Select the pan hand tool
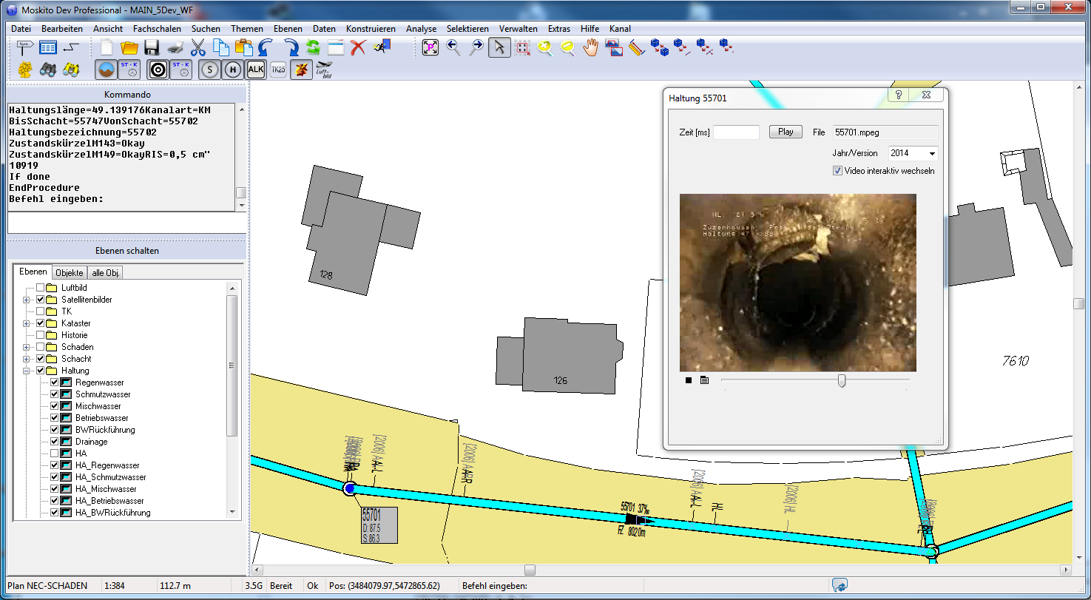 click(x=590, y=48)
